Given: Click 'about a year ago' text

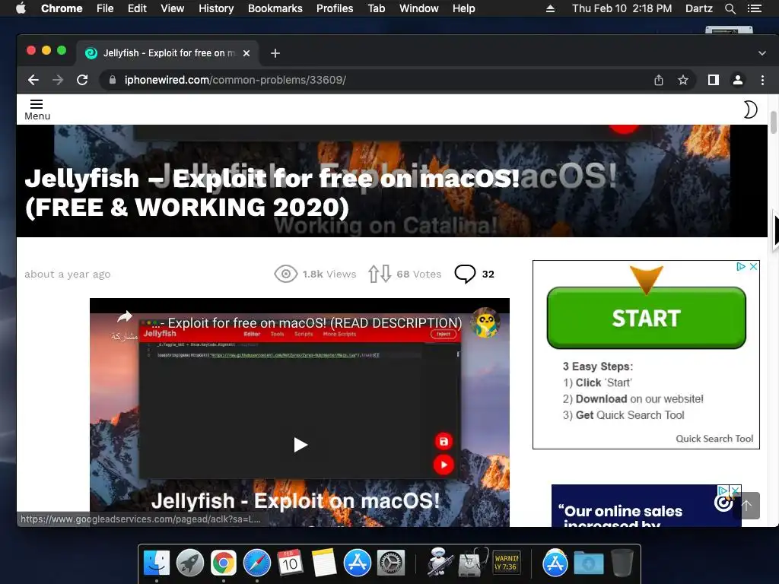Looking at the screenshot, I should pyautogui.click(x=68, y=274).
